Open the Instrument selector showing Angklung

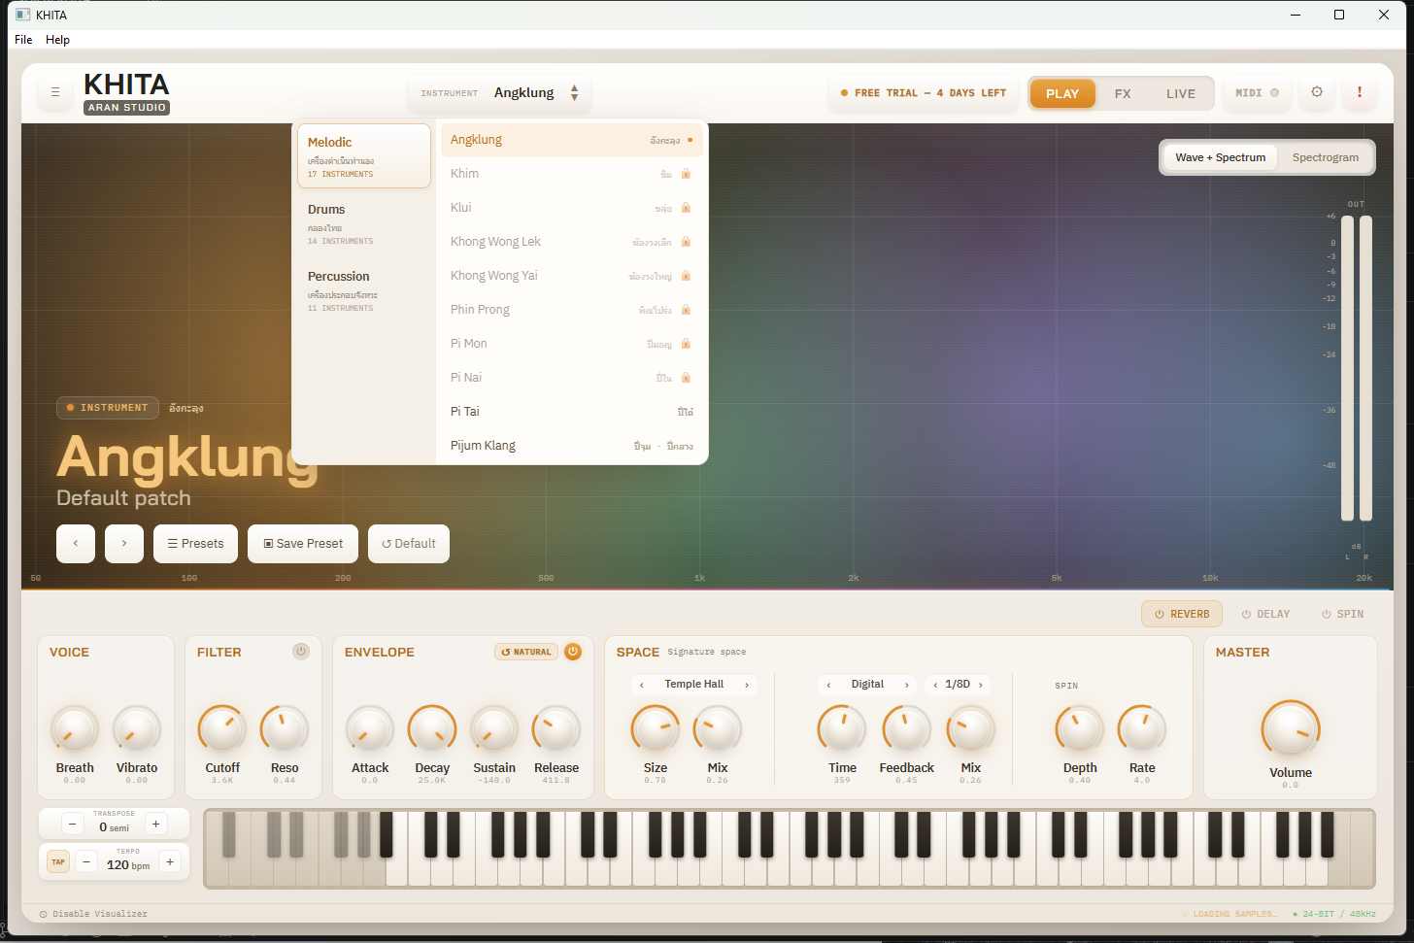pyautogui.click(x=500, y=93)
